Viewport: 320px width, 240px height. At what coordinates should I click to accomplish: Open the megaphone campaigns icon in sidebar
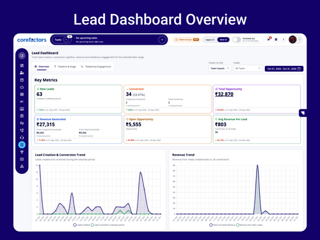(x=22, y=102)
